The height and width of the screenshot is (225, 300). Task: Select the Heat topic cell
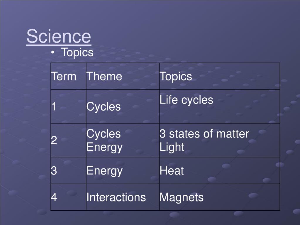[220, 170]
